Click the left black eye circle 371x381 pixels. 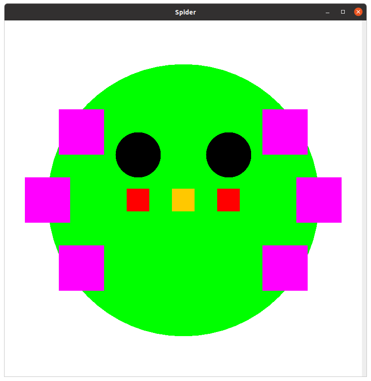[138, 155]
